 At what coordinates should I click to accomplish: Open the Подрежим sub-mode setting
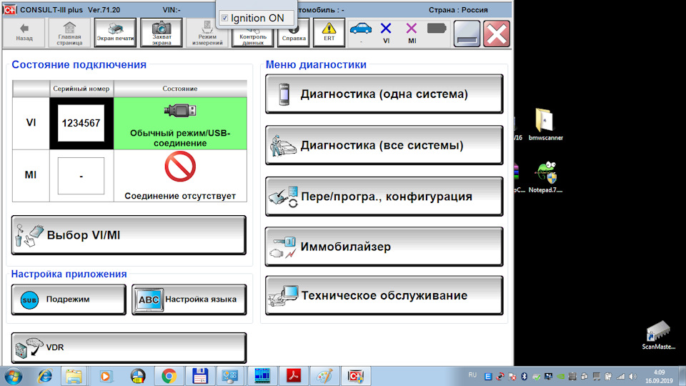point(69,300)
